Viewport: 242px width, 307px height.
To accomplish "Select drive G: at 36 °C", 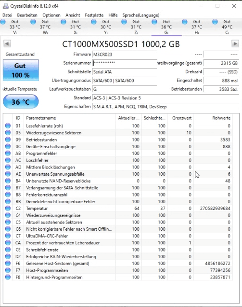I will click(x=166, y=27).
